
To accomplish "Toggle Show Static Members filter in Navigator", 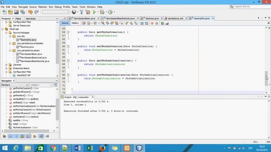I will 16,136.
